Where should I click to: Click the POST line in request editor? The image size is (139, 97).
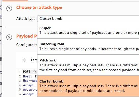(x=30, y=72)
